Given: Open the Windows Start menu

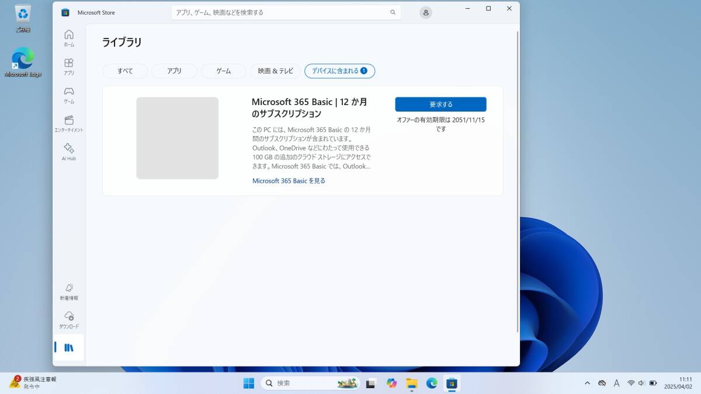Looking at the screenshot, I should 249,383.
